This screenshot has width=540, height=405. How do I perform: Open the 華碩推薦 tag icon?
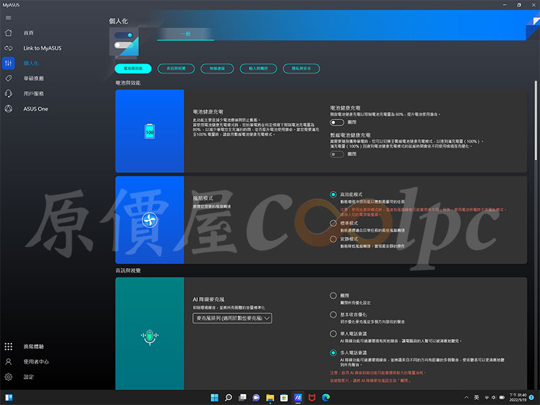coord(8,78)
